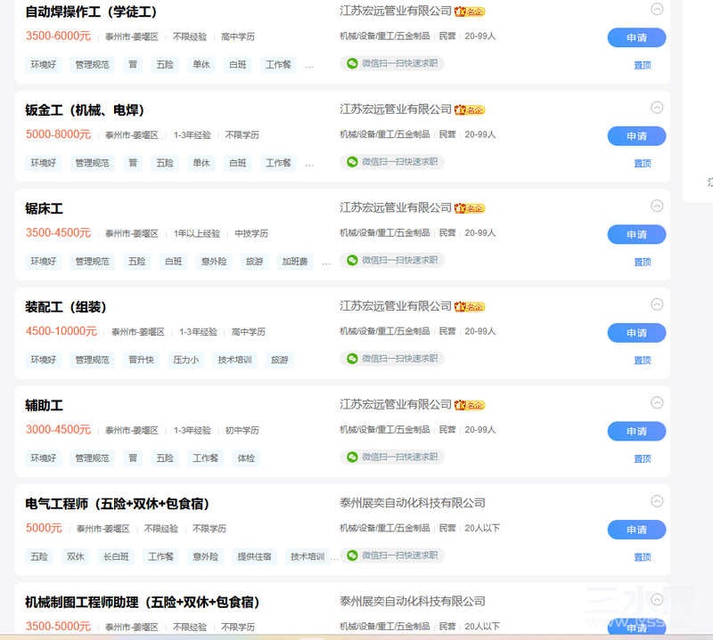Pin 自动焊操作工 listing with 置顶
Viewport: 713px width, 640px height.
[643, 65]
